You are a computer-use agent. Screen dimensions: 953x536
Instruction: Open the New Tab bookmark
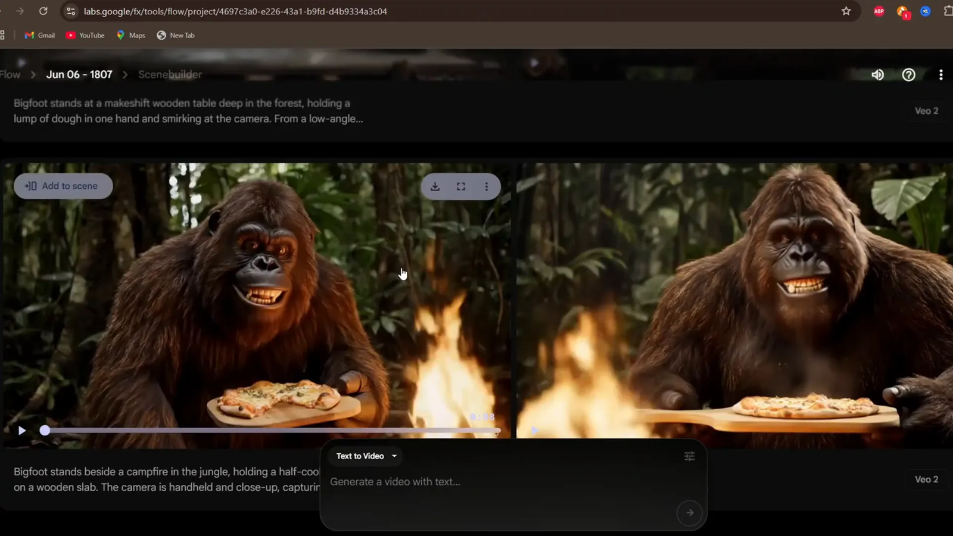176,35
